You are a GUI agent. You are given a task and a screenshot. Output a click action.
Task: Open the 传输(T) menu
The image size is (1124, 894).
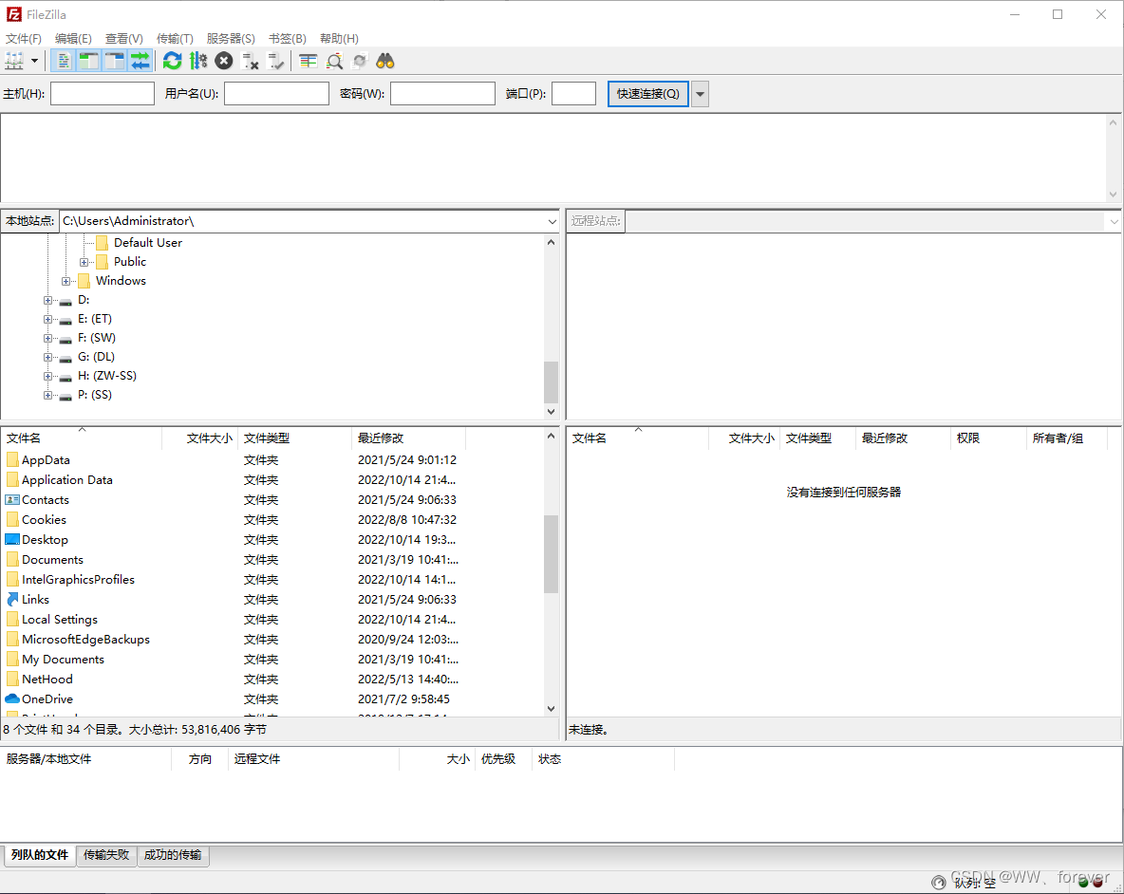(175, 39)
